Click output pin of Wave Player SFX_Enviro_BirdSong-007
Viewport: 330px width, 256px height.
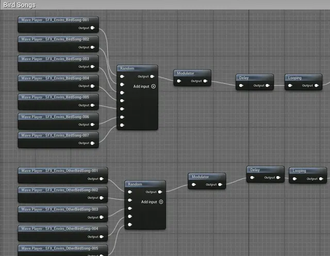point(93,143)
